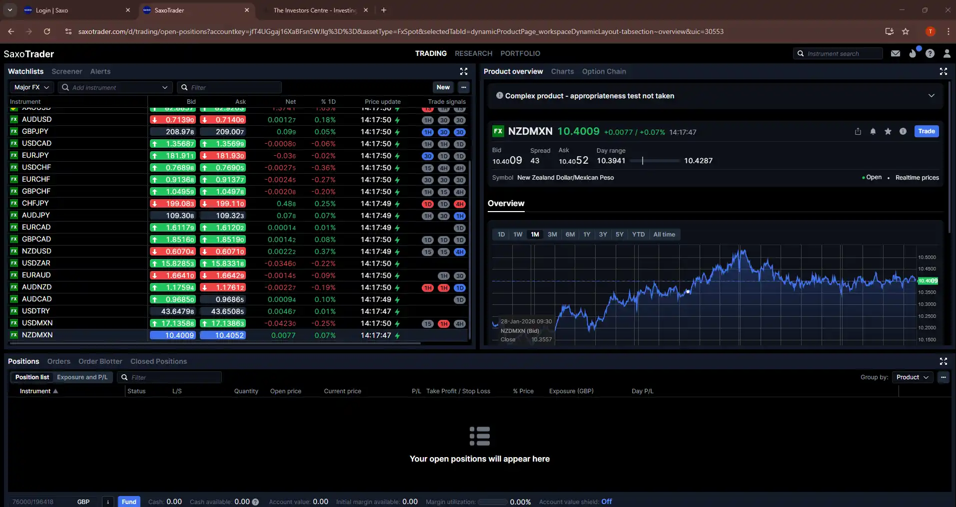Click the Day range slider bar
This screenshot has height=507, width=956.
655,161
